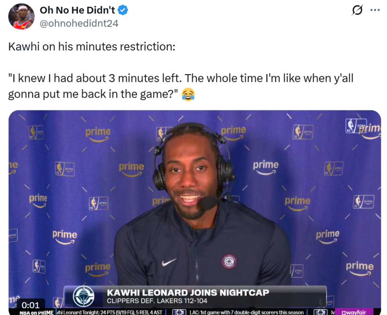
Task: Open the @ohnohedidnt24 handle link
Action: point(79,23)
